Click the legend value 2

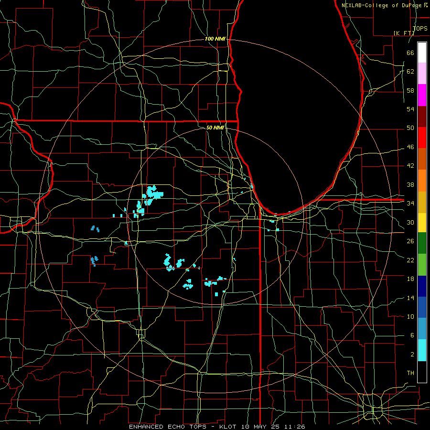tap(412, 355)
